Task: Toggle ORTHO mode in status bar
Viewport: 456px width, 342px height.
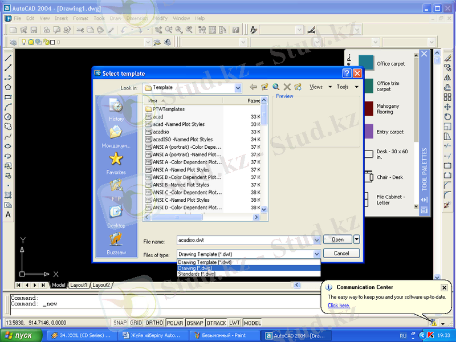Action: pyautogui.click(x=154, y=323)
